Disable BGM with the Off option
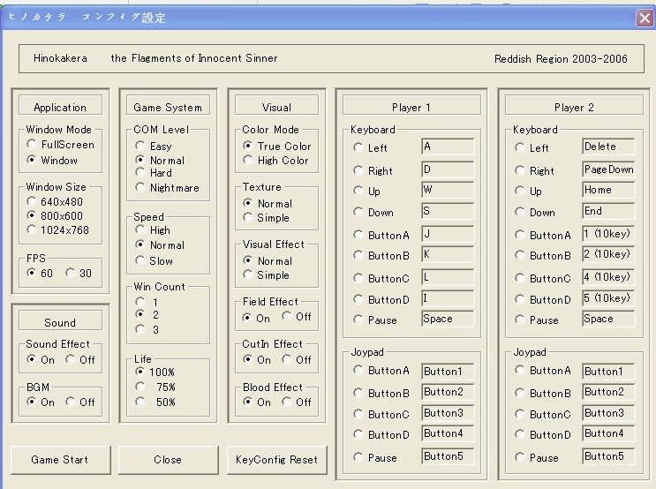The image size is (656, 489). 72,402
